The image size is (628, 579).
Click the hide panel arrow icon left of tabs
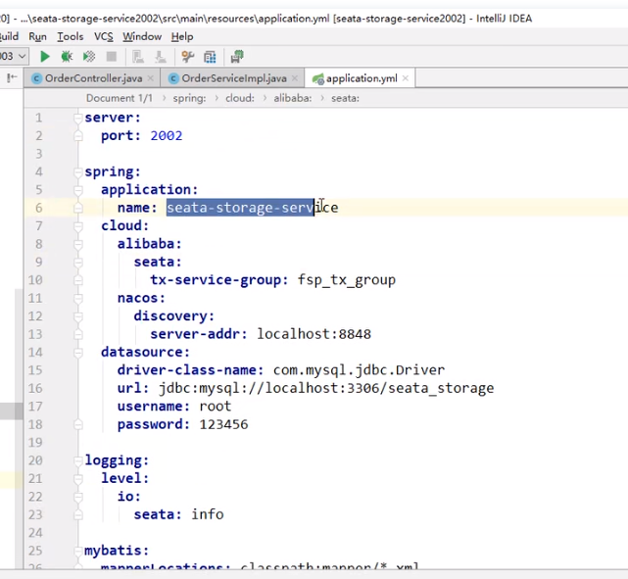pos(12,77)
